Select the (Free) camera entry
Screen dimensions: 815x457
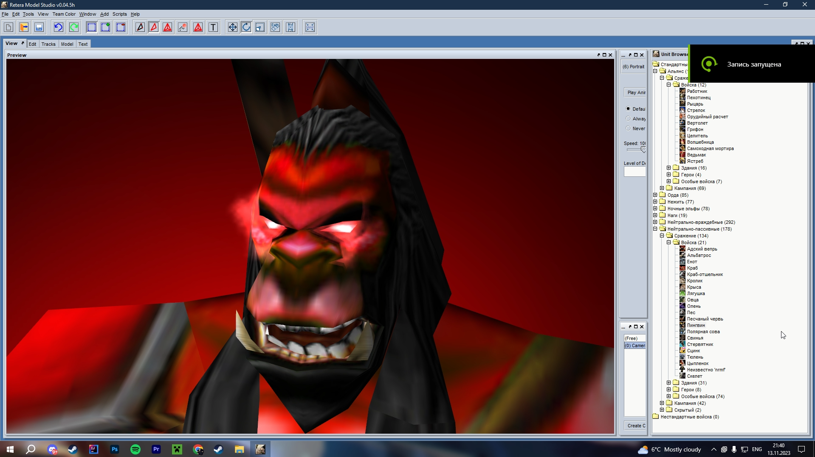[635, 338]
